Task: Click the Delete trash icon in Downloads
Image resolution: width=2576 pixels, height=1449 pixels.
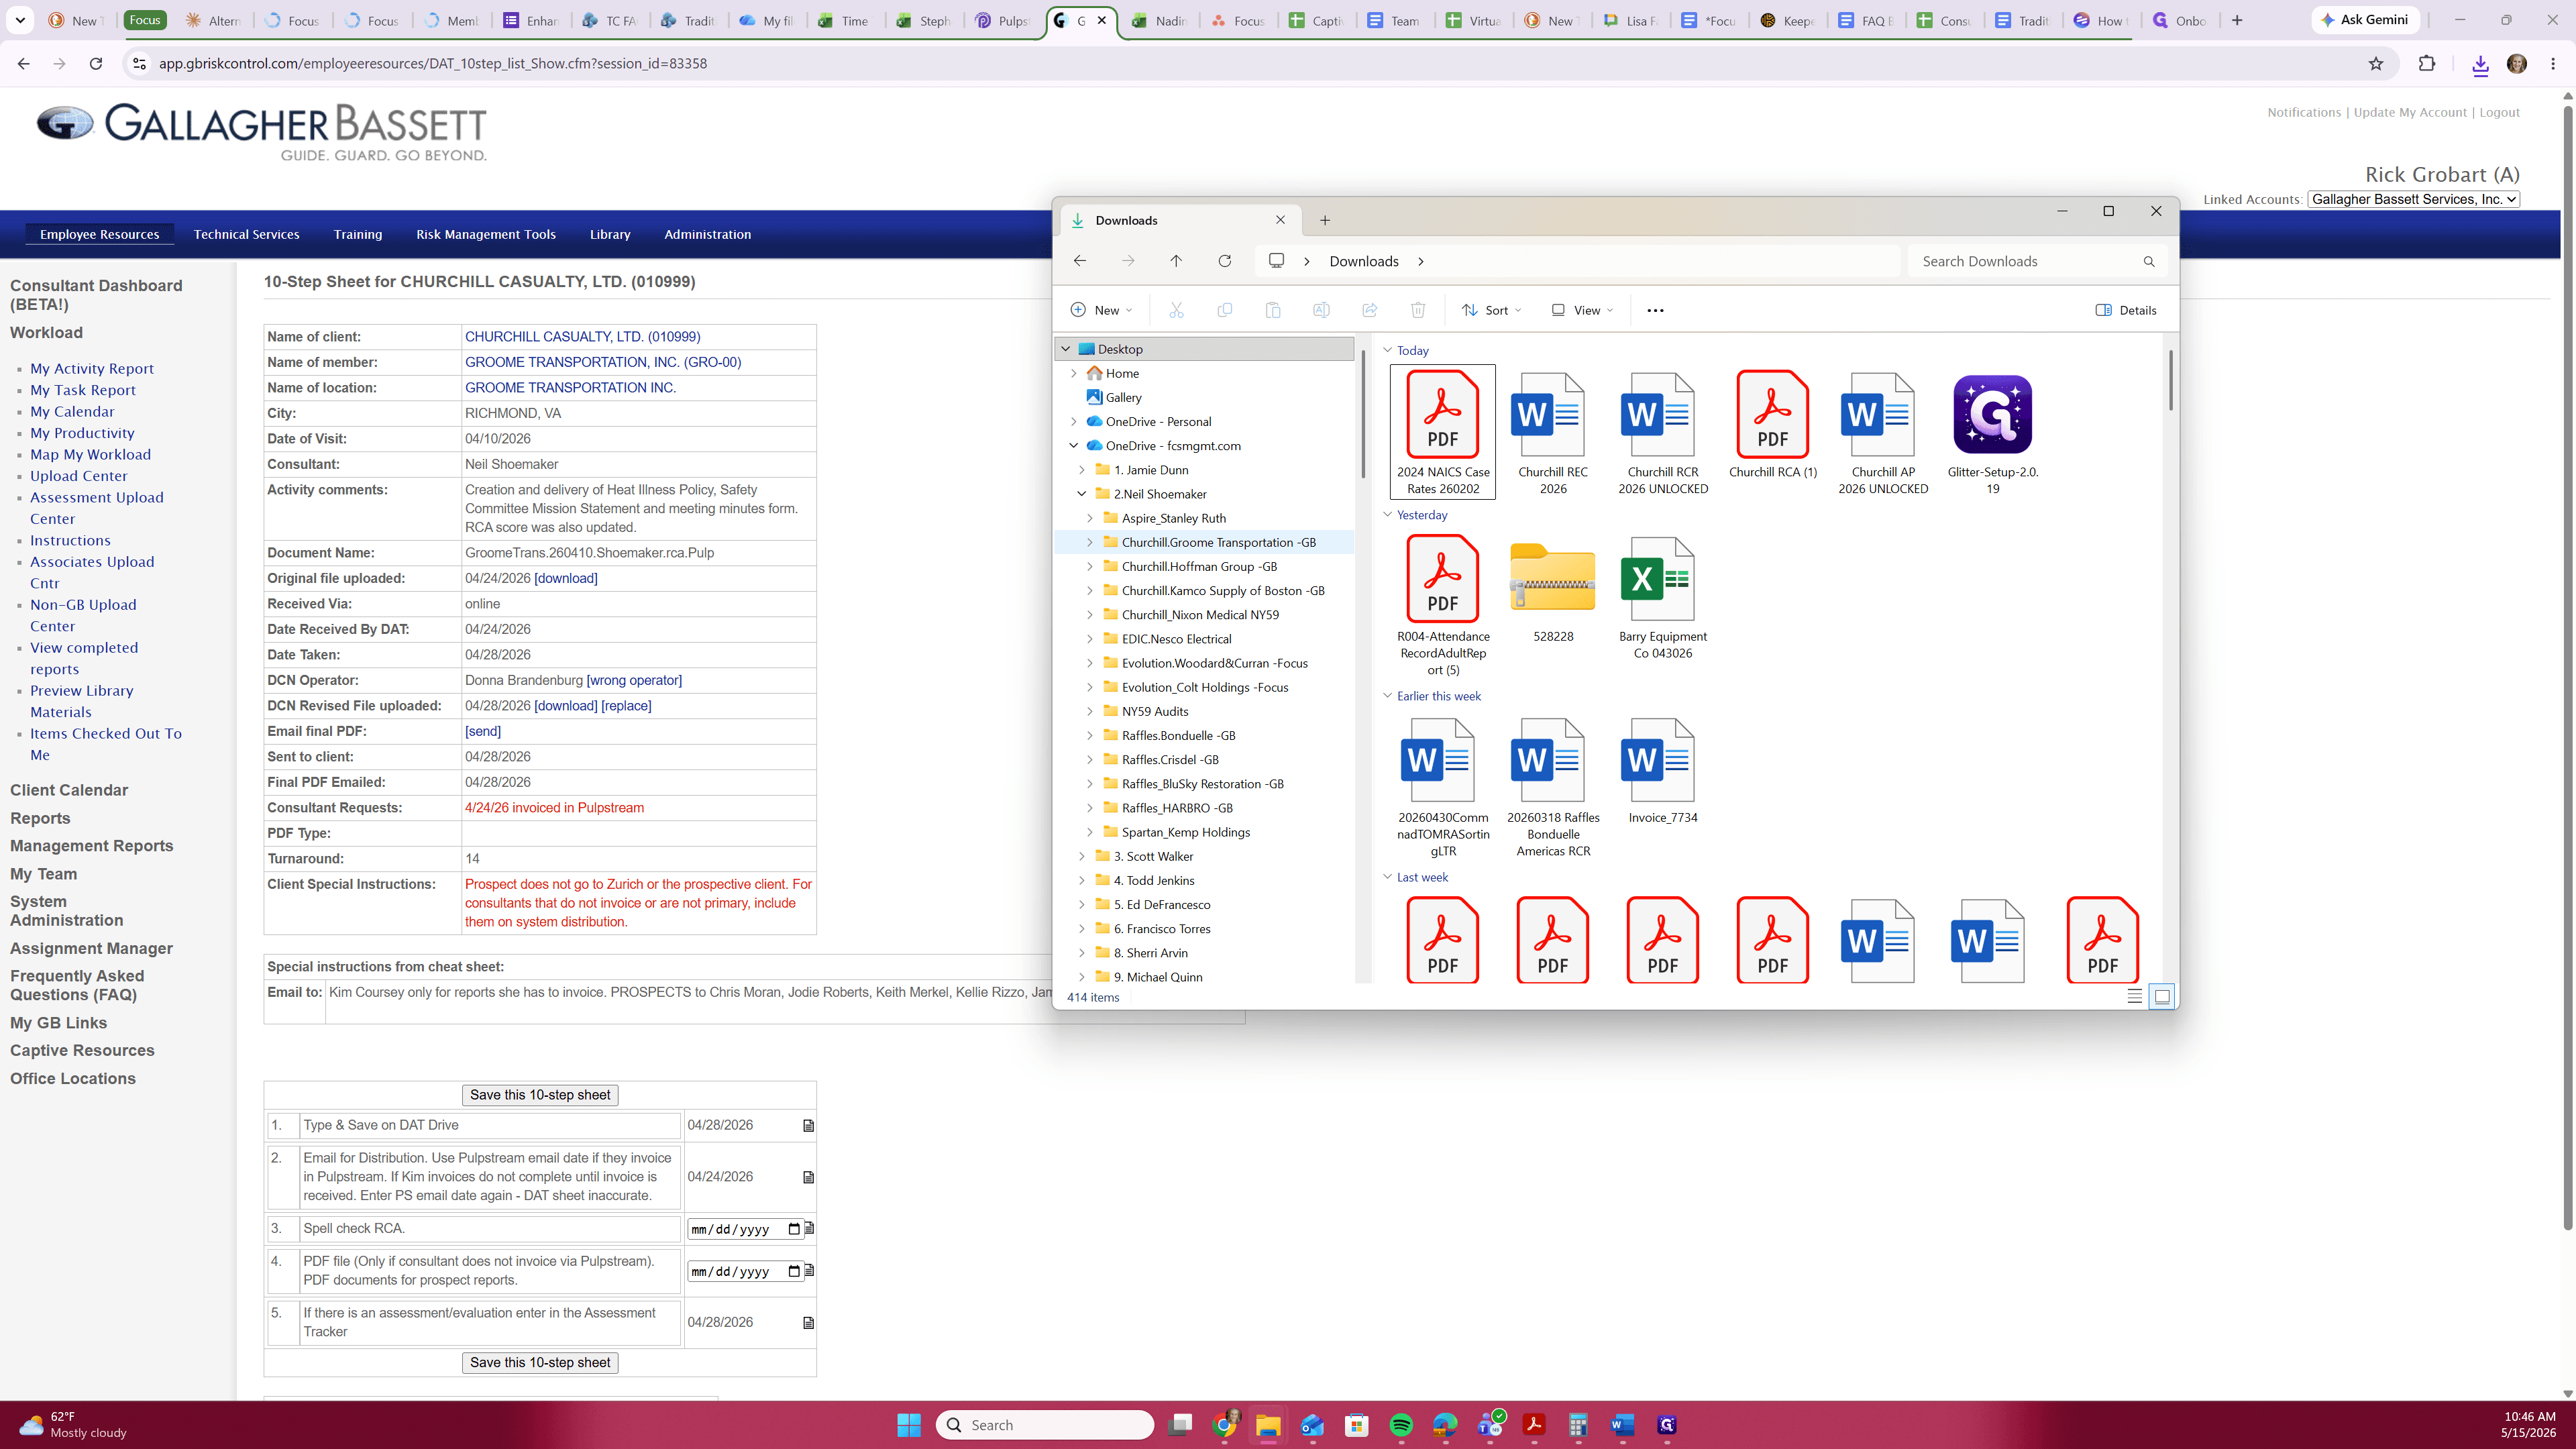Action: coord(1418,310)
